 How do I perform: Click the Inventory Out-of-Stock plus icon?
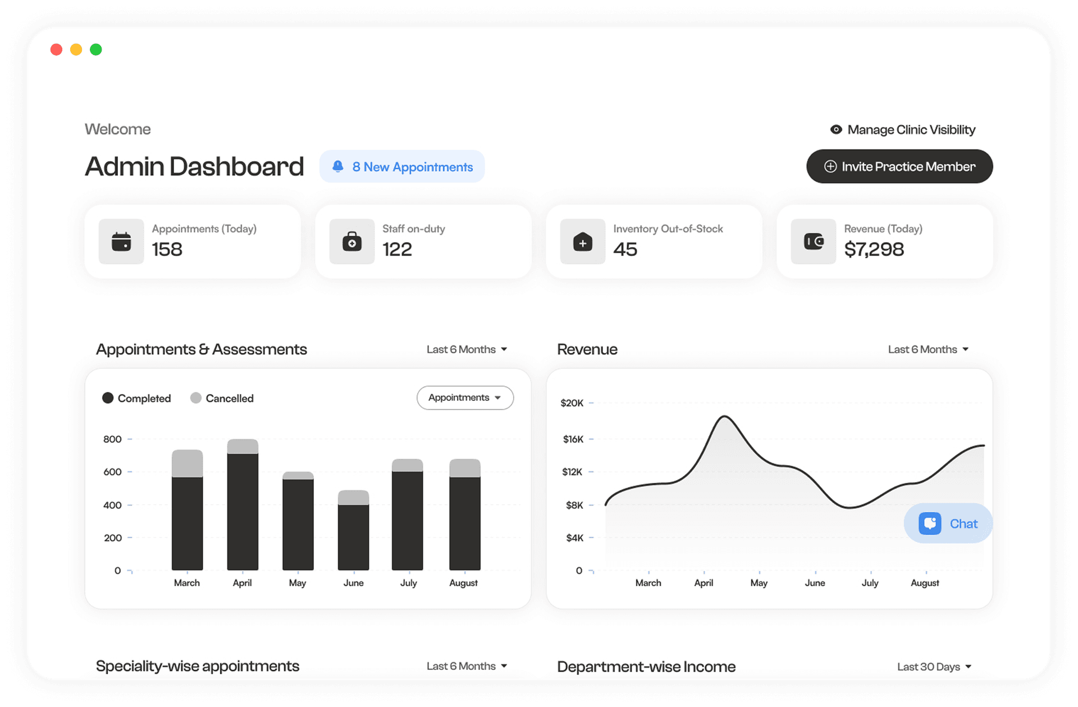point(583,242)
